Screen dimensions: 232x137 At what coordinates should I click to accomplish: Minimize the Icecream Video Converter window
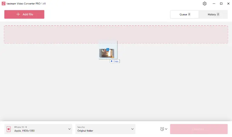tap(214, 3)
